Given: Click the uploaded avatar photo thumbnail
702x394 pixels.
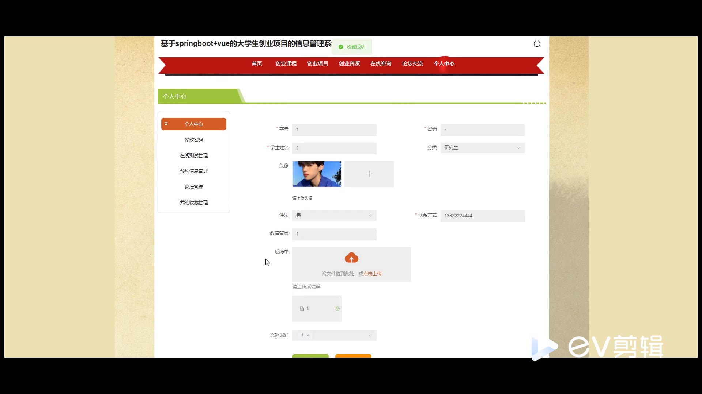Looking at the screenshot, I should click(317, 174).
